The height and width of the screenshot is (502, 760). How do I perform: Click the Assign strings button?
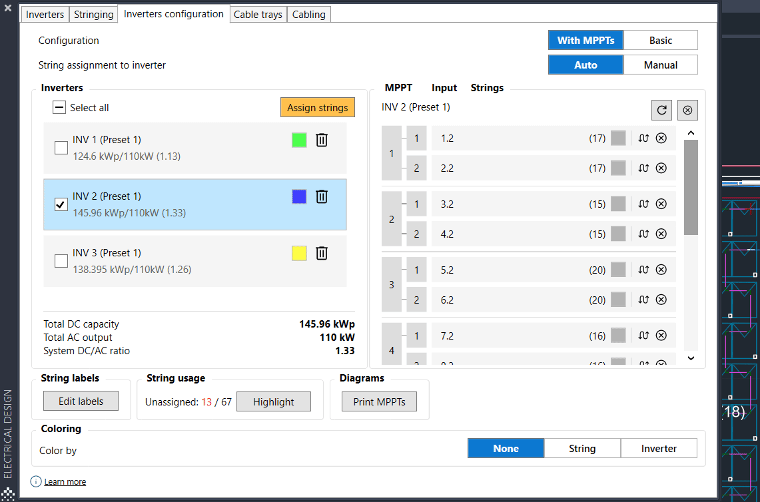(317, 107)
